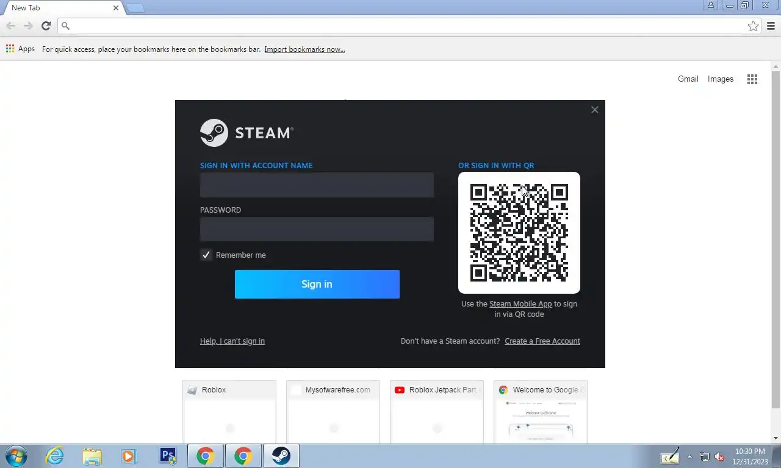Go back in Chrome
This screenshot has width=781, height=468.
(x=11, y=26)
